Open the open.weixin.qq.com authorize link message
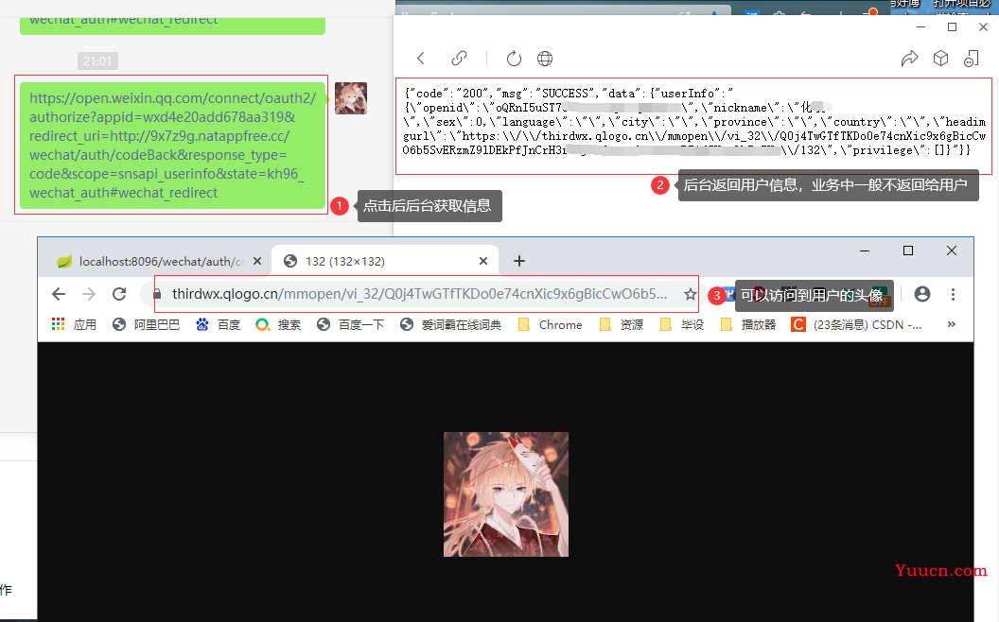This screenshot has width=999, height=622. 173,146
